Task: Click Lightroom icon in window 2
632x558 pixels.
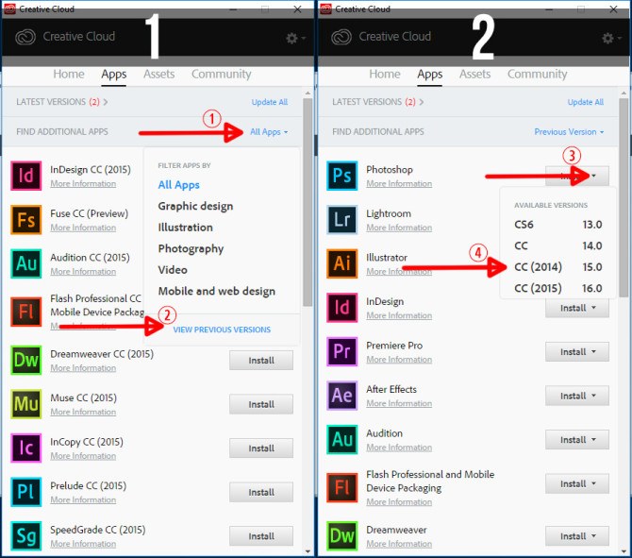Action: click(341, 219)
